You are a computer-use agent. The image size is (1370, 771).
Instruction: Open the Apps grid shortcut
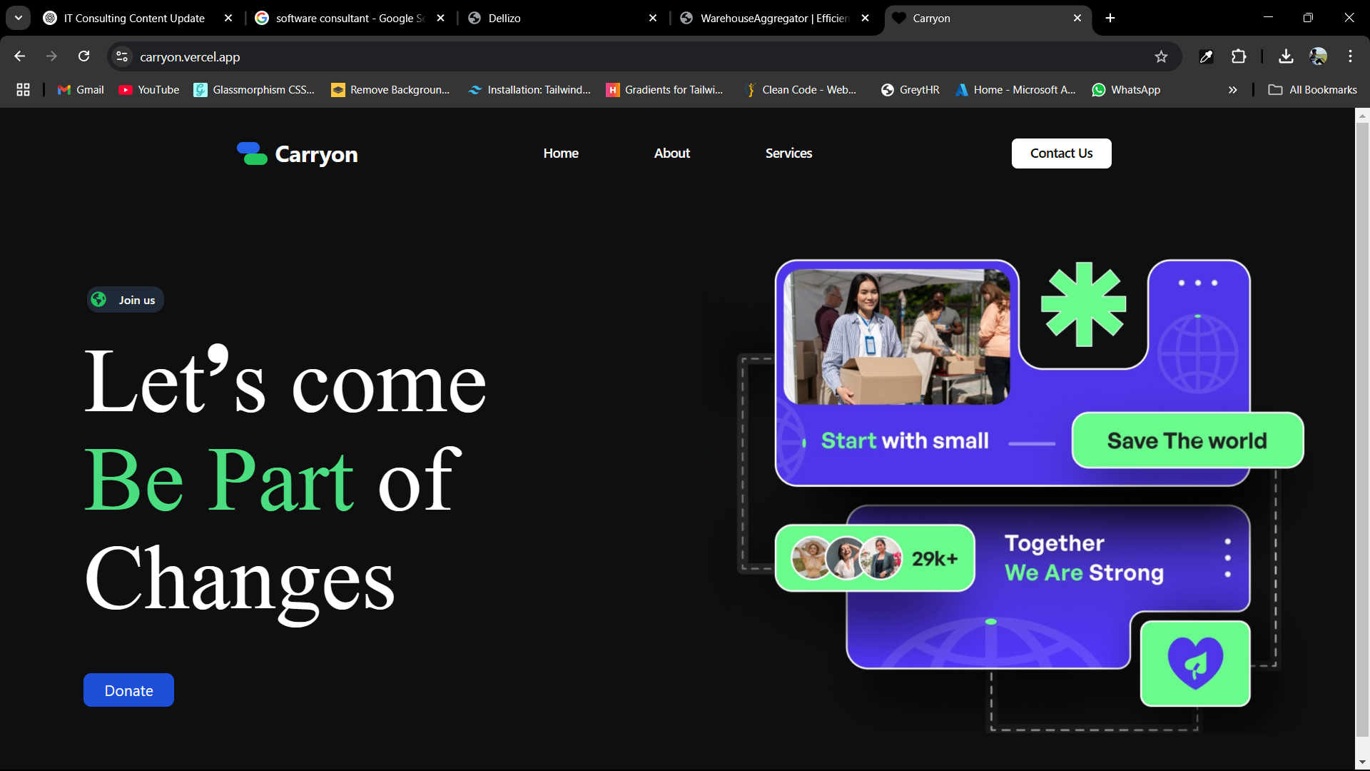23,90
